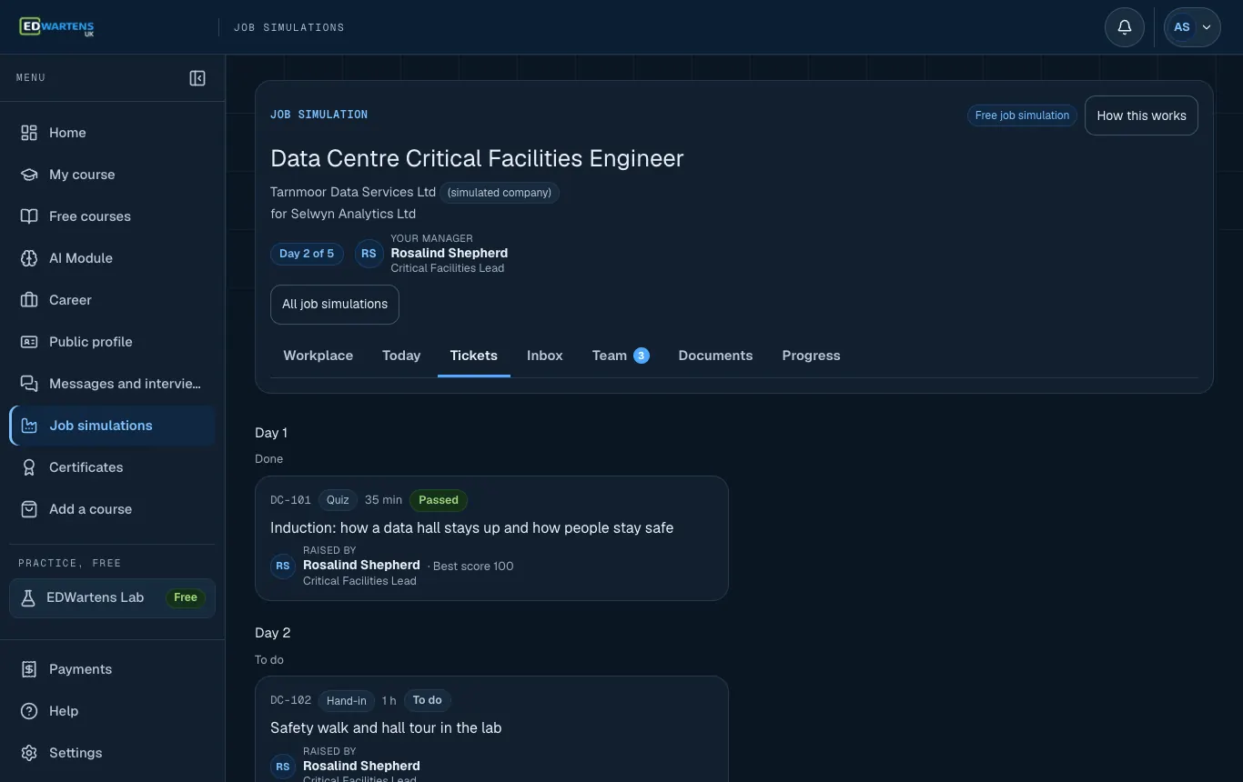Click the EDWartens Lab flask icon
The width and height of the screenshot is (1243, 782).
point(28,598)
